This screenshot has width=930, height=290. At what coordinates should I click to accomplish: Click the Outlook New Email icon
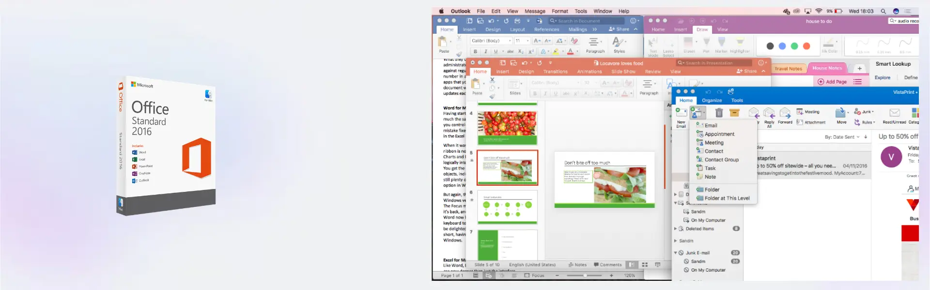(681, 113)
